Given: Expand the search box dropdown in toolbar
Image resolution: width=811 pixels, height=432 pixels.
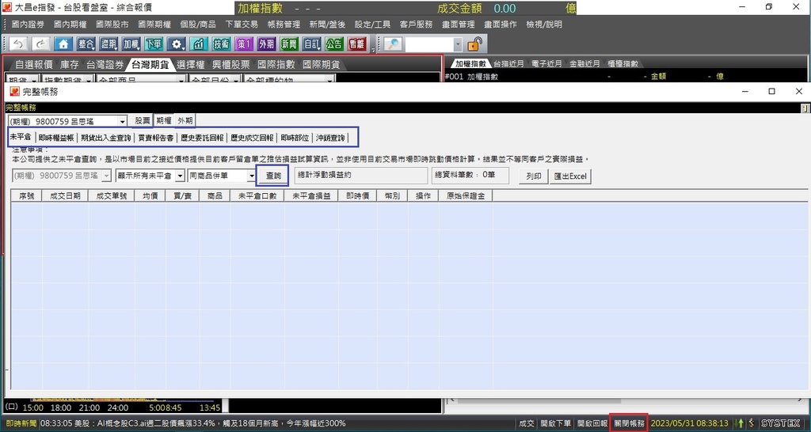Looking at the screenshot, I should click(458, 45).
